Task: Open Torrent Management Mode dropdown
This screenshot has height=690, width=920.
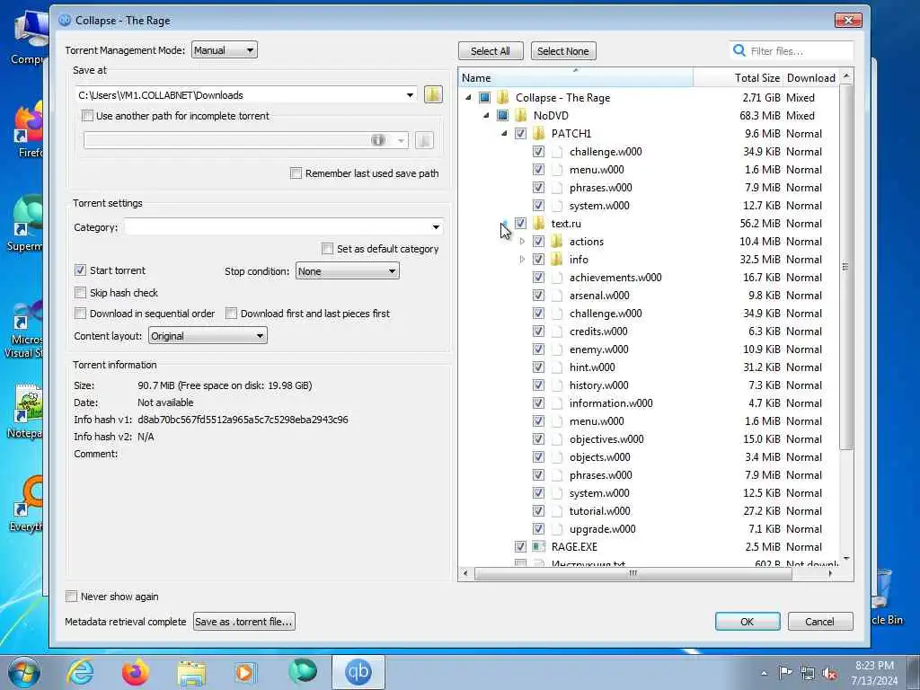Action: [x=224, y=50]
